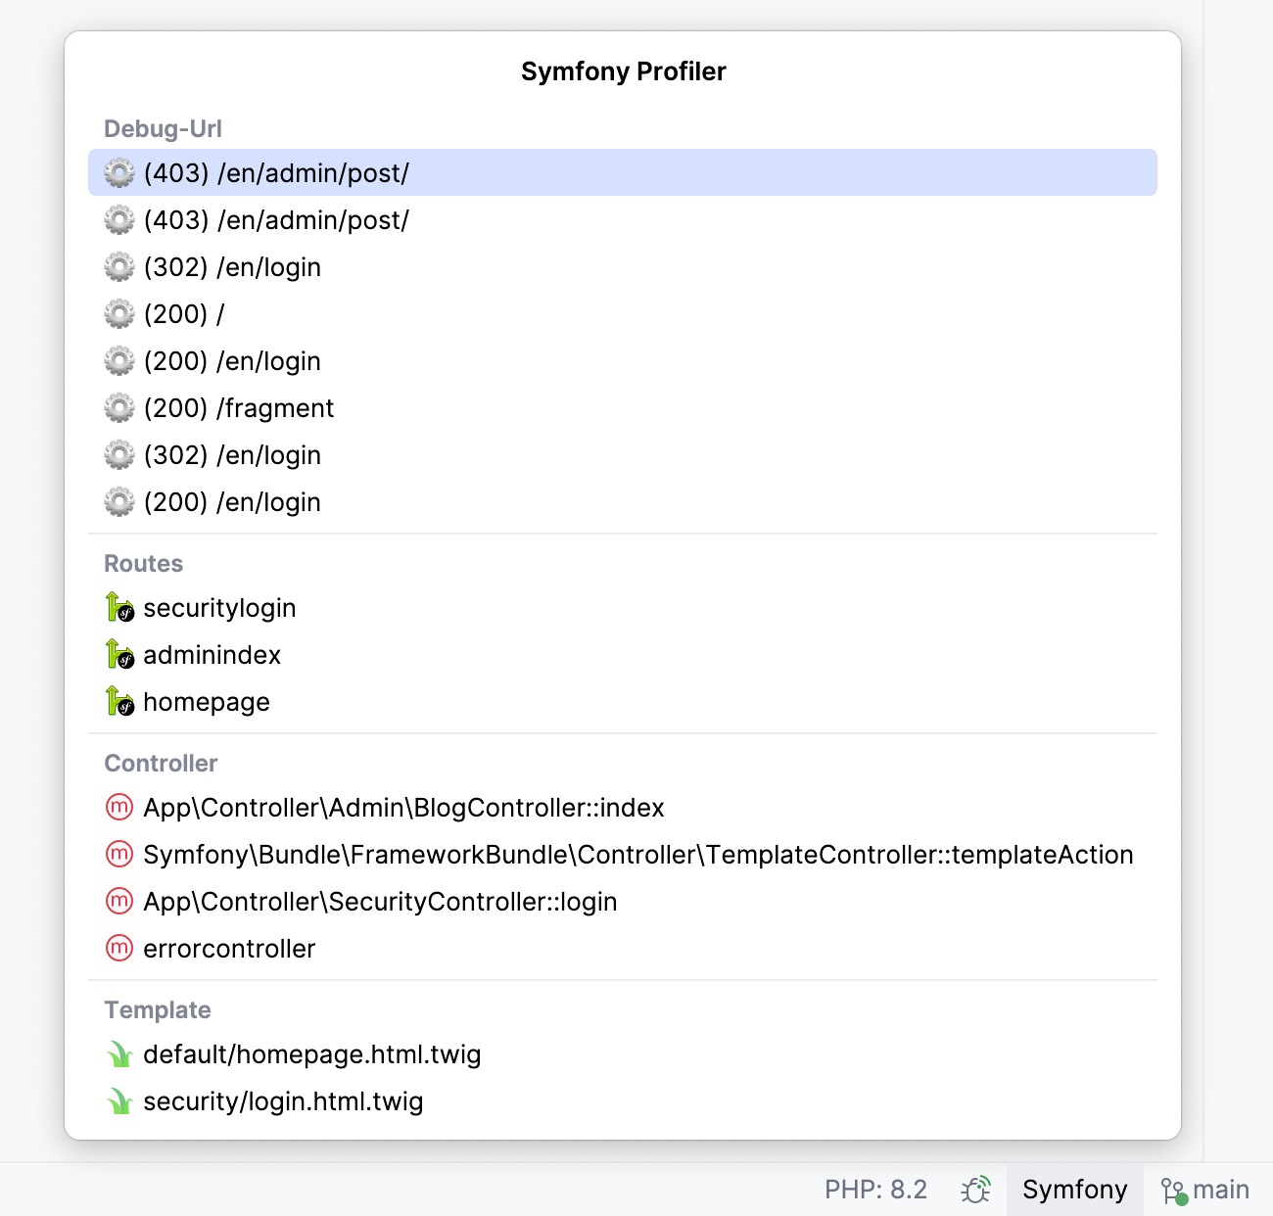Image resolution: width=1273 pixels, height=1216 pixels.
Task: Click Symfony in the status bar
Action: coord(1074,1189)
